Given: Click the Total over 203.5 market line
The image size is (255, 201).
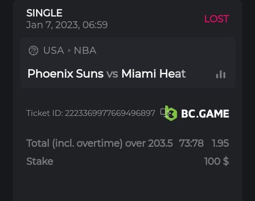Looking at the screenshot, I should (x=99, y=143).
